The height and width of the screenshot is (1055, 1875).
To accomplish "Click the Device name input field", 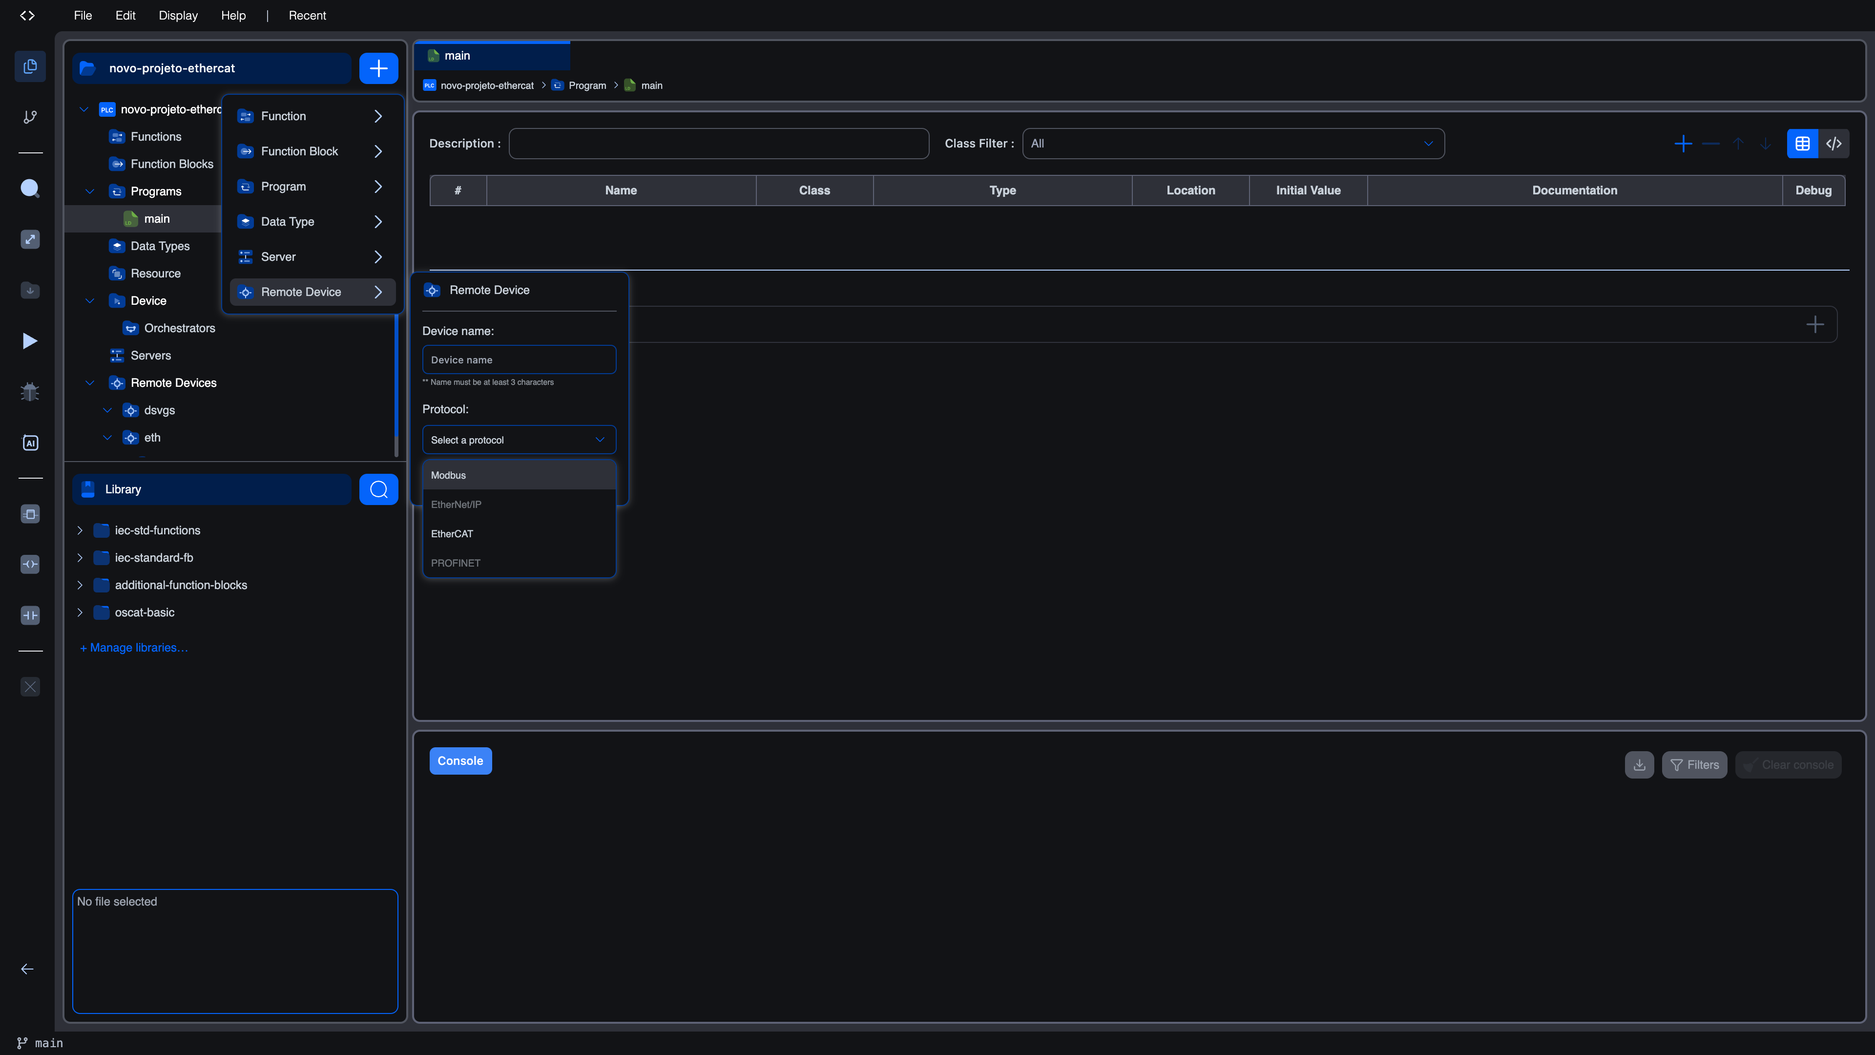I will click(519, 359).
